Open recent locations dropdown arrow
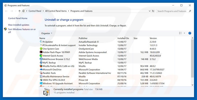This screenshot has width=197, height=100. coord(16,11)
